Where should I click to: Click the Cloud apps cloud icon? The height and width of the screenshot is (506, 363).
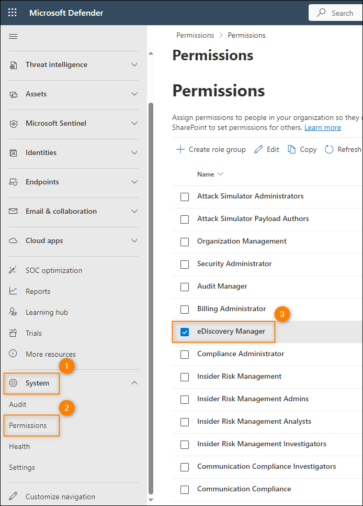click(x=13, y=241)
